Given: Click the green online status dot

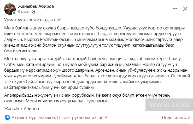Looking at the screenshot, I should [14, 13].
